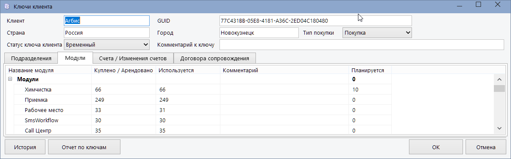Click the Куплено value 30 for SmsWorkflow
Viewport: 511px width, 159px height.
(x=124, y=120)
